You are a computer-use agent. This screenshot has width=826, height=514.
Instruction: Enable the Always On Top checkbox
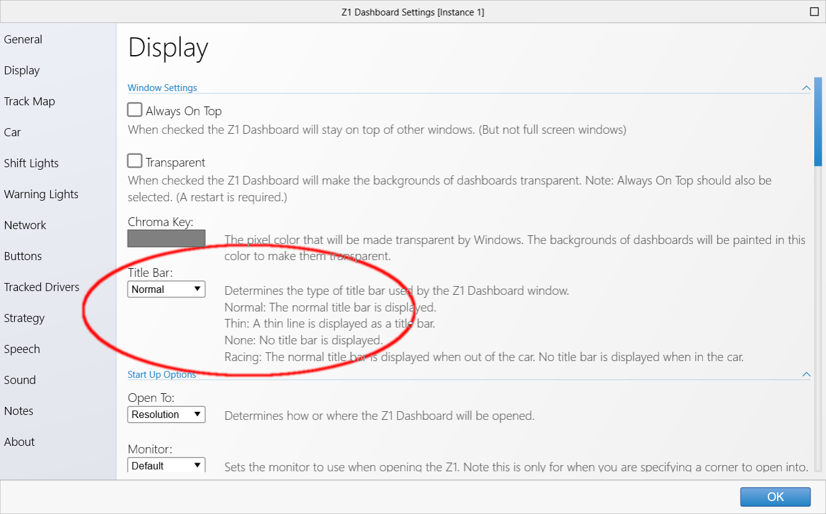pos(134,110)
